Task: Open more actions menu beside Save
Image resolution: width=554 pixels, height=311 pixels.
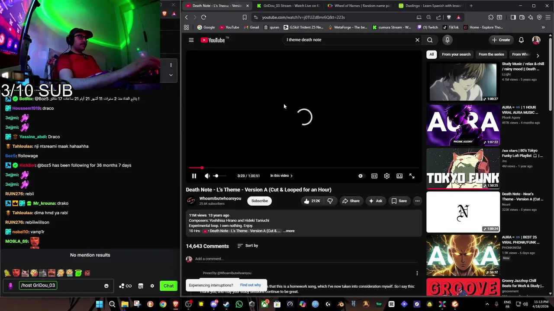Action: click(417, 201)
